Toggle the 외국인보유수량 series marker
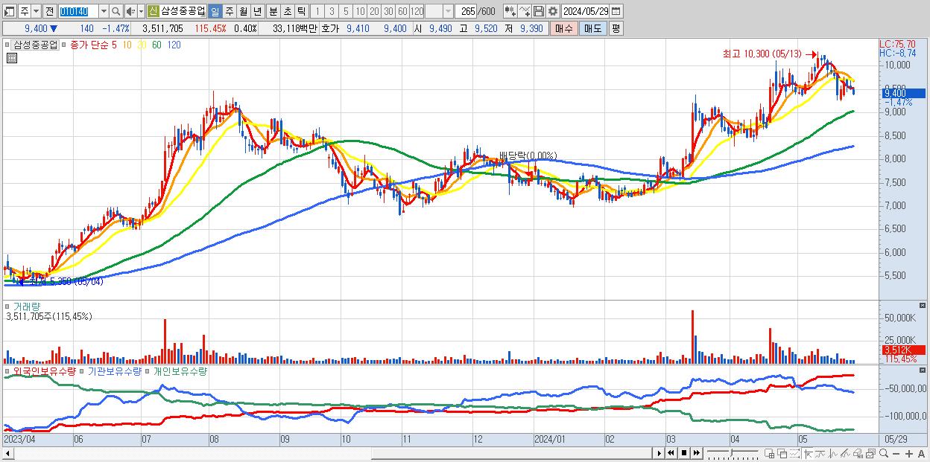930x462 pixels. coord(8,370)
